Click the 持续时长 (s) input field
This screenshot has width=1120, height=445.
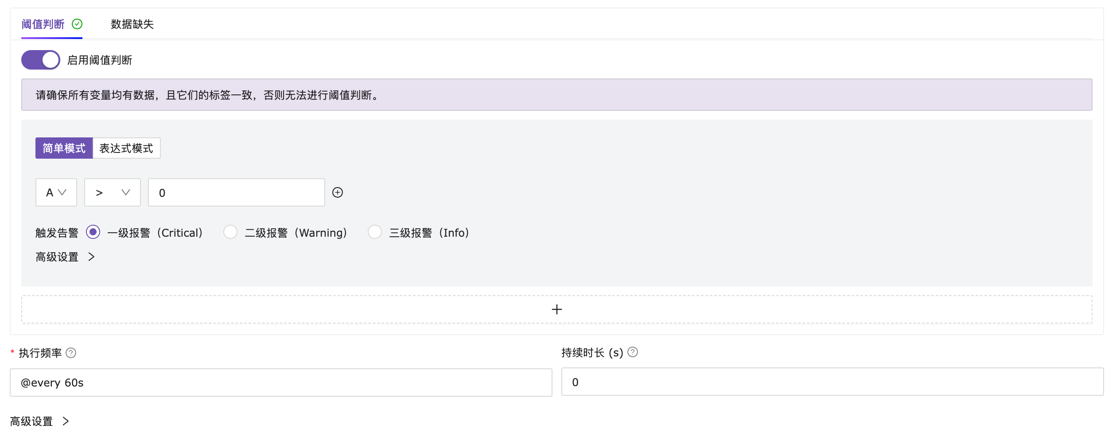tap(832, 382)
